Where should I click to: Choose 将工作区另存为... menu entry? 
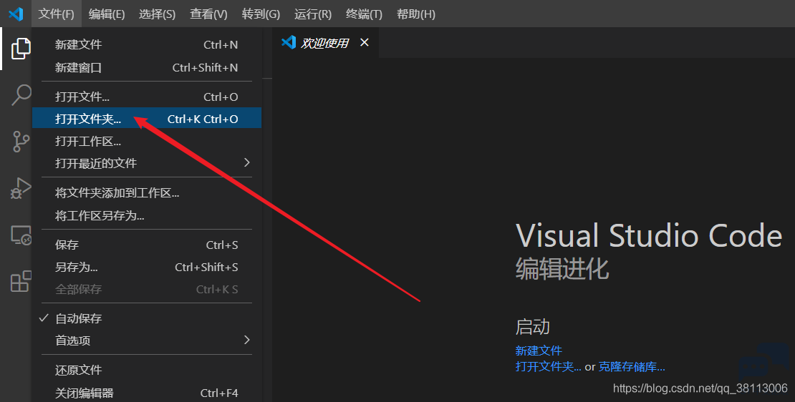coord(147,216)
